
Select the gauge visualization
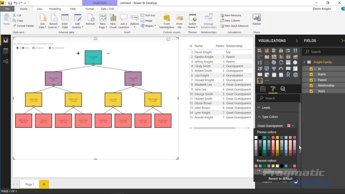click(281, 69)
